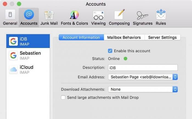This screenshot has height=119, width=192.
Task: Open the Download Attachments dropdown
Action: tap(143, 89)
